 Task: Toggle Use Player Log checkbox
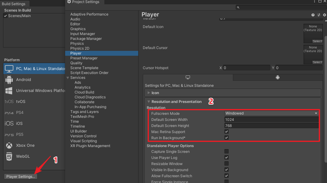tap(227, 157)
